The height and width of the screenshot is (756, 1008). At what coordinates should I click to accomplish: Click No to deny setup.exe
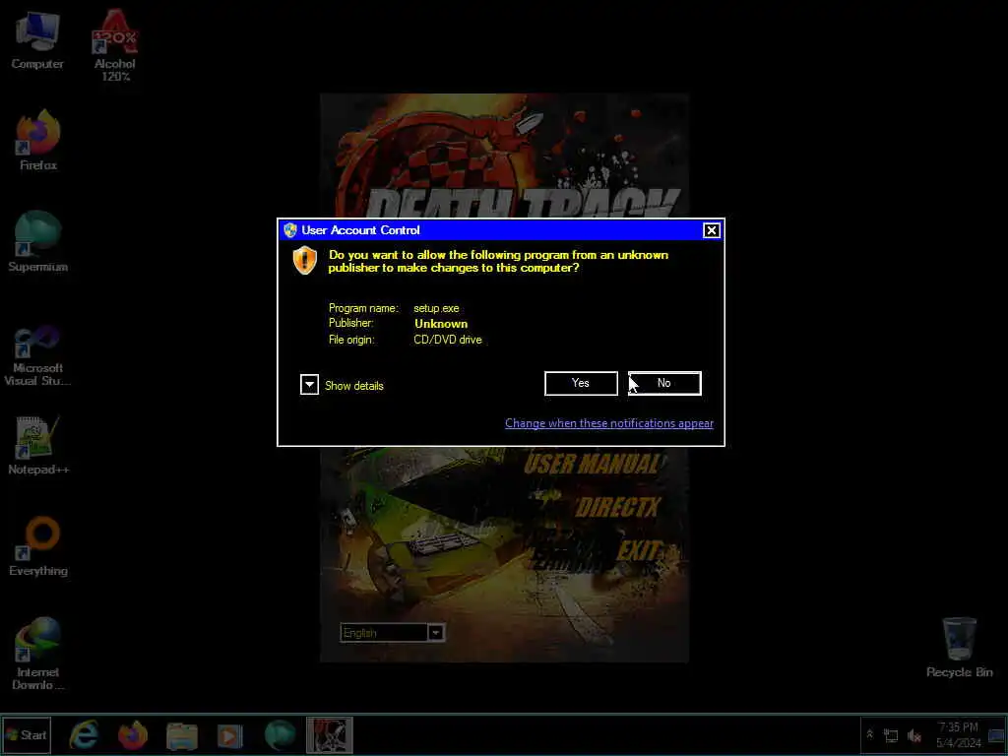click(x=664, y=383)
